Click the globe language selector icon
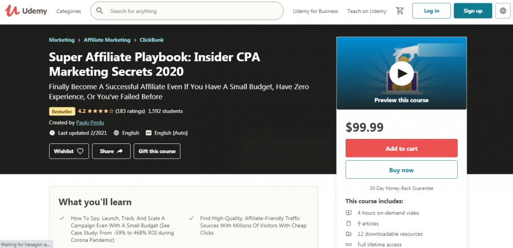Screen dimensions: 513x248 502,11
